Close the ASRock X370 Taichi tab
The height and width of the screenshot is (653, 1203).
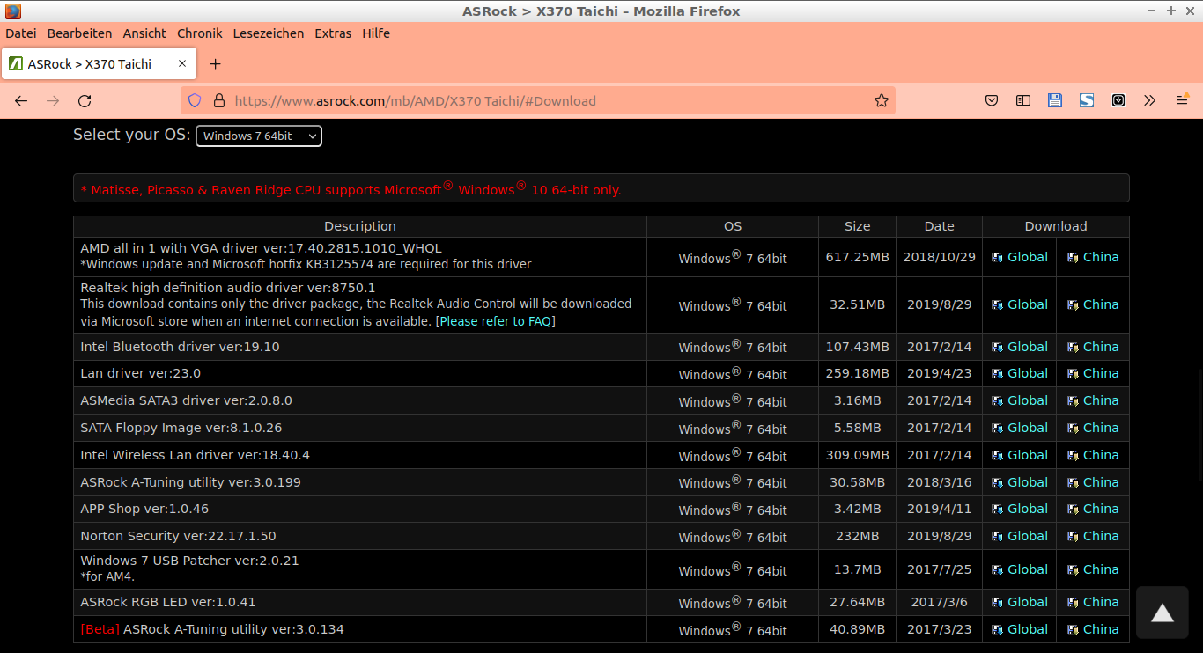pos(182,63)
